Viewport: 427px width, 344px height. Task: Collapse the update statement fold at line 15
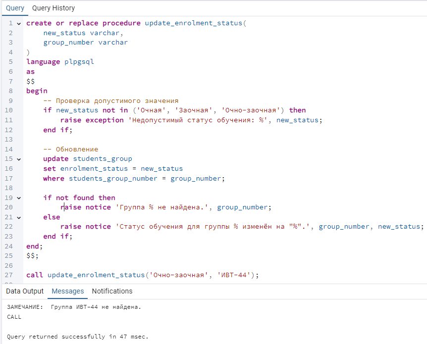click(x=19, y=159)
